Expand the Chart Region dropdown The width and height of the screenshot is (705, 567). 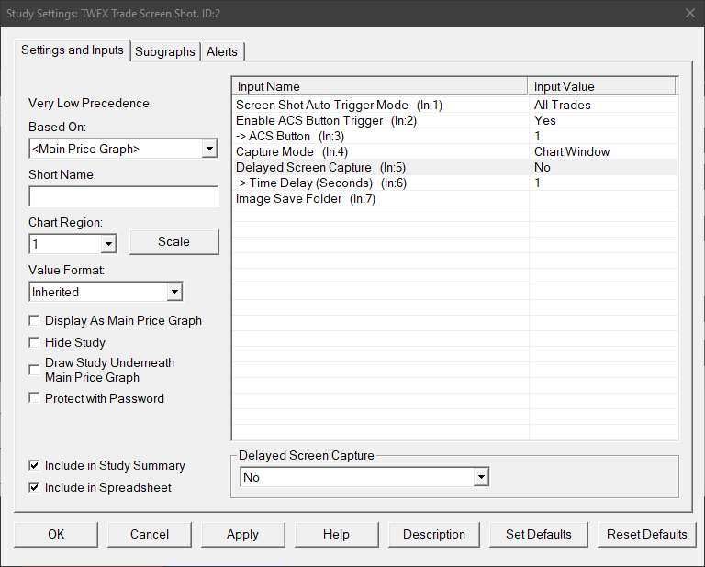[x=108, y=244]
